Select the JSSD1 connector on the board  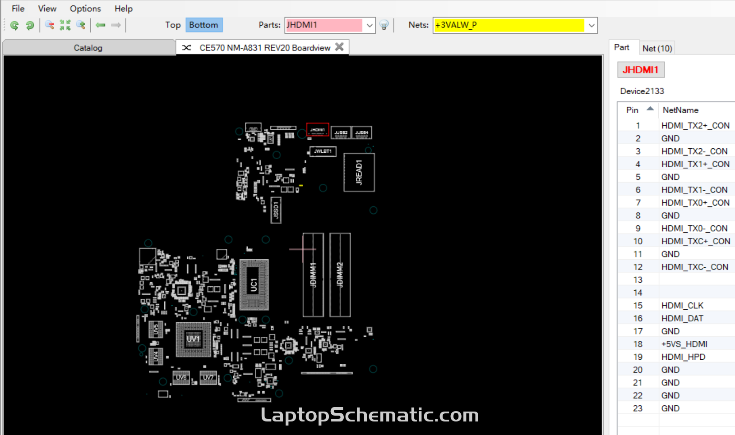pos(276,210)
